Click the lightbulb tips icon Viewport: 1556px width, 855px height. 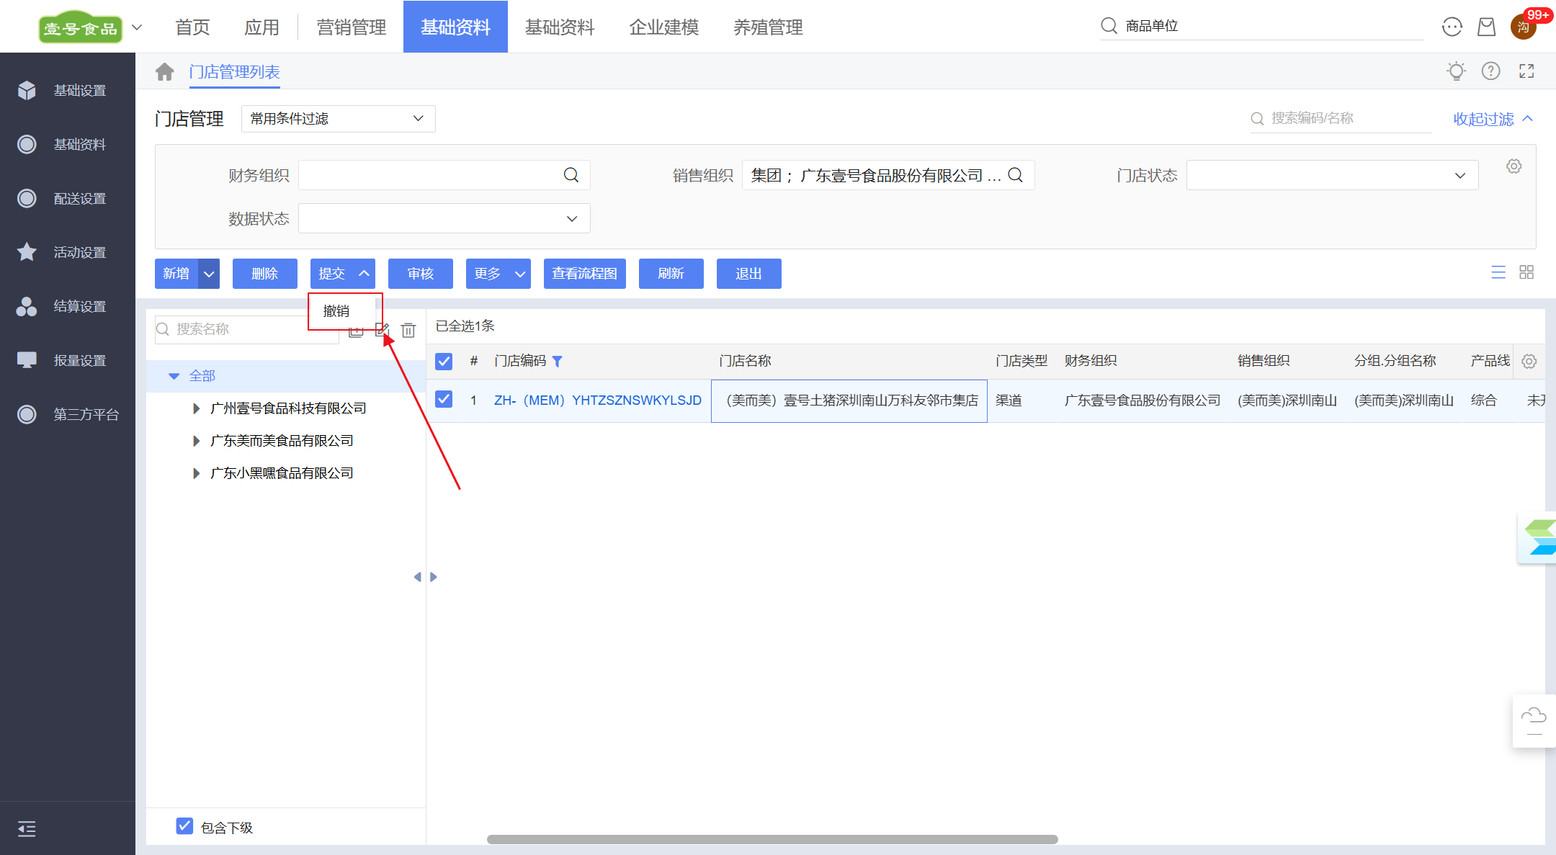(x=1456, y=71)
